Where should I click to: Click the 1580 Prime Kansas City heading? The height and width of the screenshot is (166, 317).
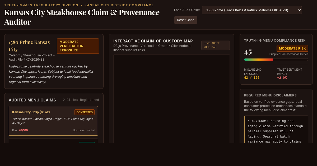click(29, 46)
